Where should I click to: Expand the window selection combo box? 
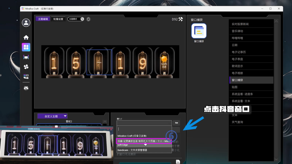click(x=144, y=123)
